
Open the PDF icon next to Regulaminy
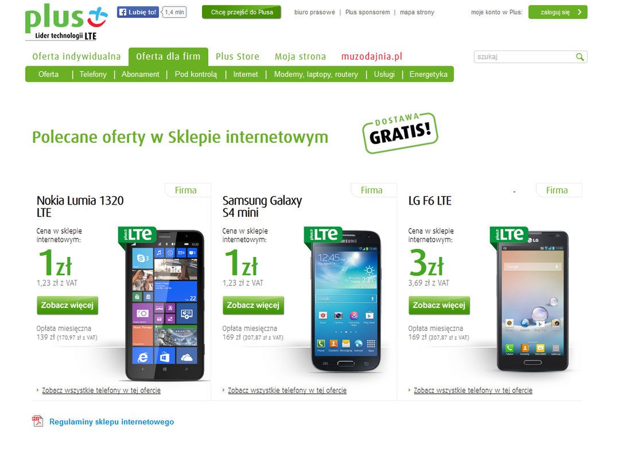coord(37,421)
